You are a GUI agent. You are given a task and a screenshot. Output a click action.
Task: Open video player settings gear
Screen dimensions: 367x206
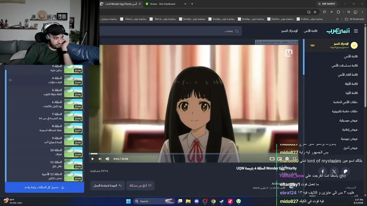[287, 159]
